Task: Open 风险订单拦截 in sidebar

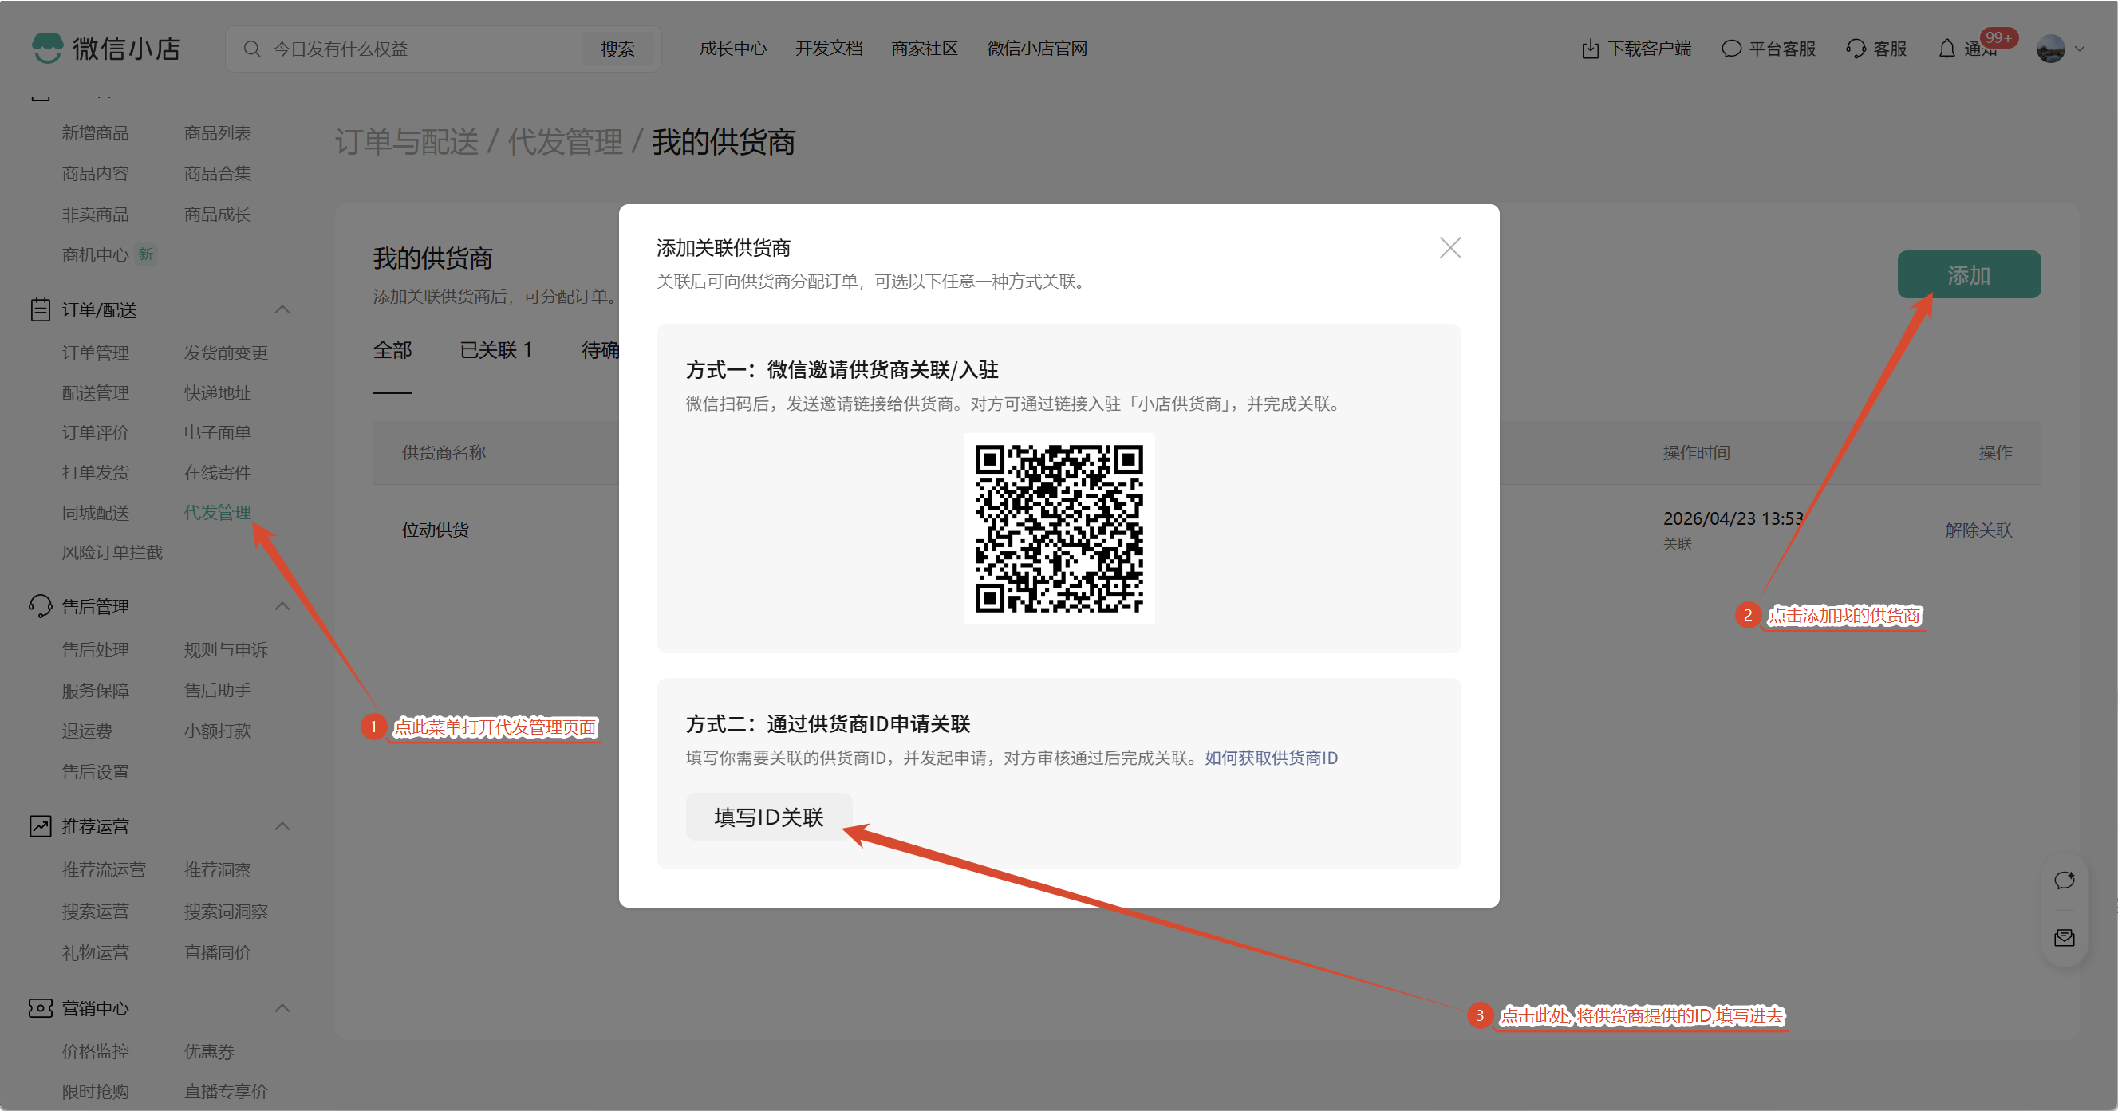Action: click(x=112, y=552)
